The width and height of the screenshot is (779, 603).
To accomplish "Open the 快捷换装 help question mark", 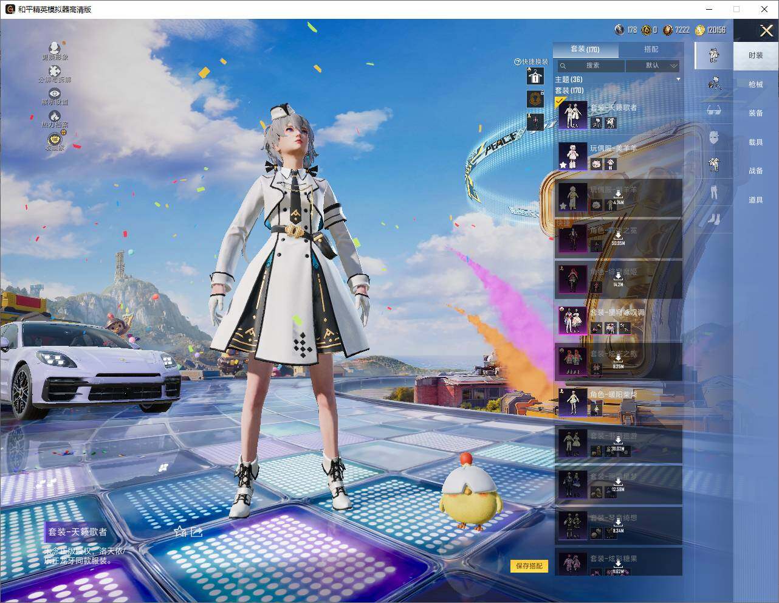I will click(518, 61).
